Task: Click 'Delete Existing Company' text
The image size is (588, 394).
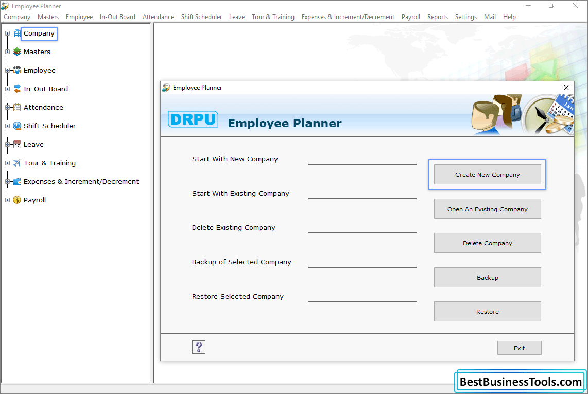Action: 234,228
